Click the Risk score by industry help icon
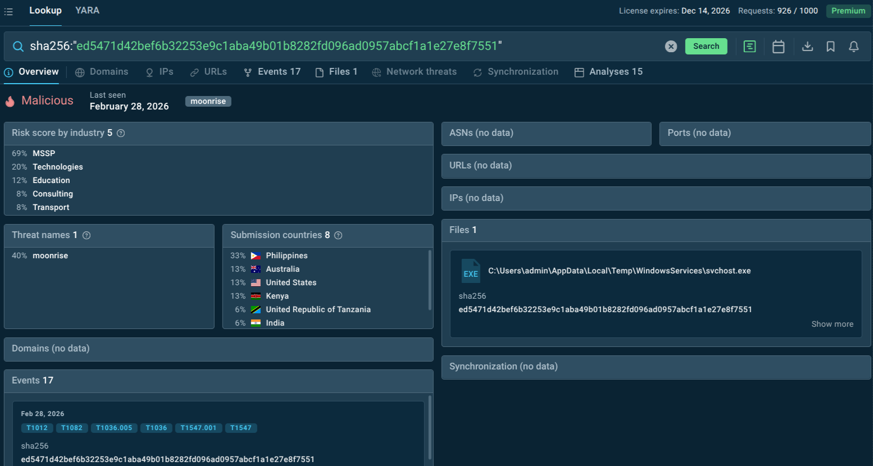Screen dimensions: 873x466 pos(120,133)
